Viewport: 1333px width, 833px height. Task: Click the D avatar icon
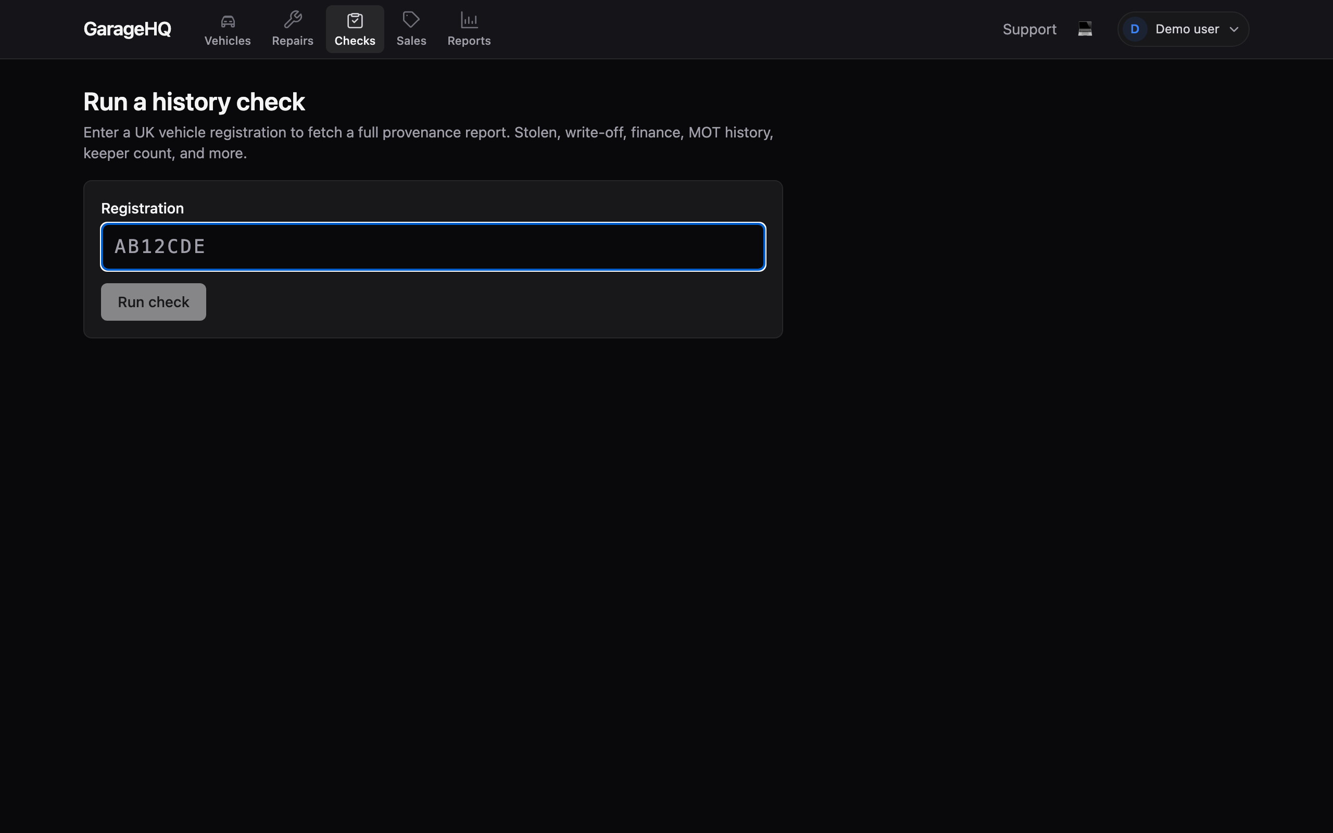pyautogui.click(x=1135, y=29)
